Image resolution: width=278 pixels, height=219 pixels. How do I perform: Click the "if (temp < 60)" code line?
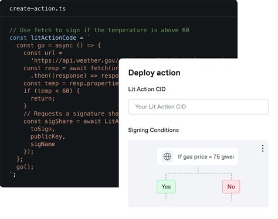52,91
